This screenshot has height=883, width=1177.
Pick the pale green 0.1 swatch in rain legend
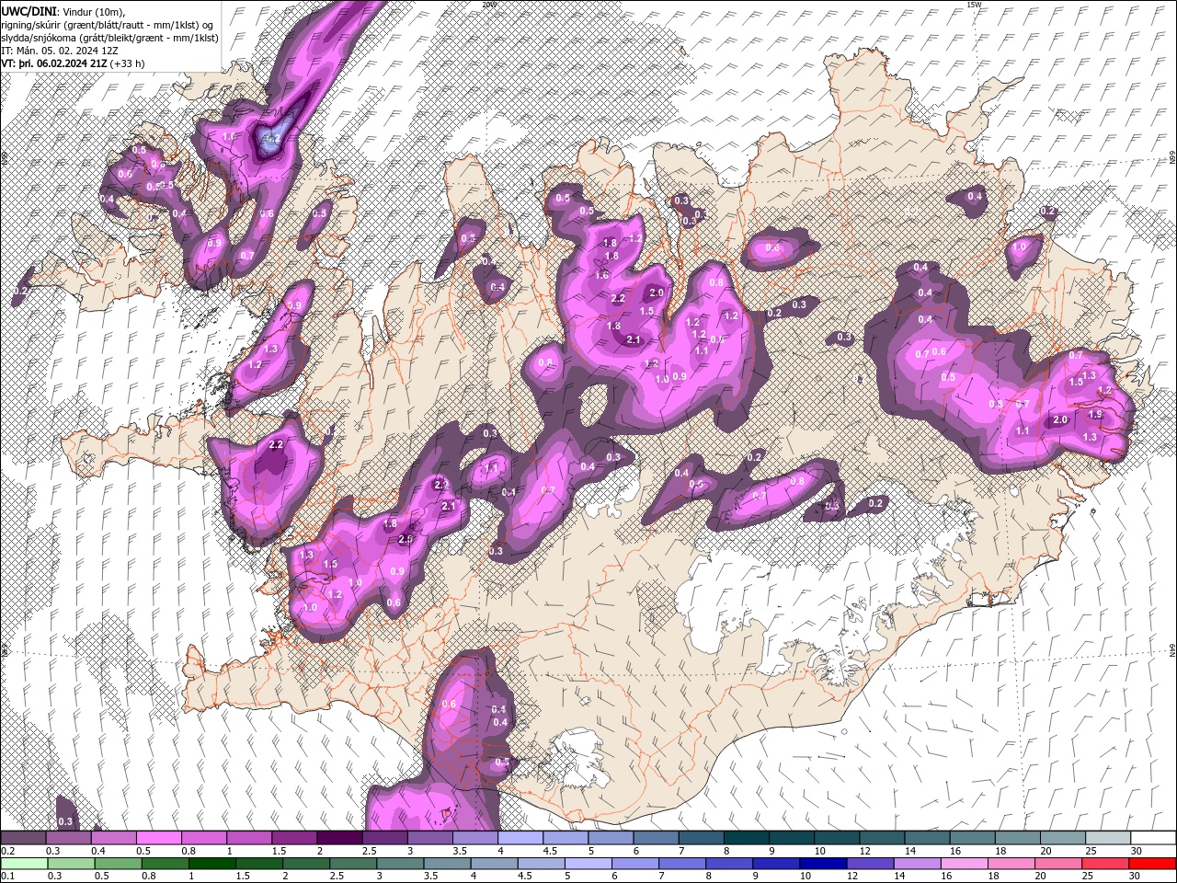click(x=24, y=864)
